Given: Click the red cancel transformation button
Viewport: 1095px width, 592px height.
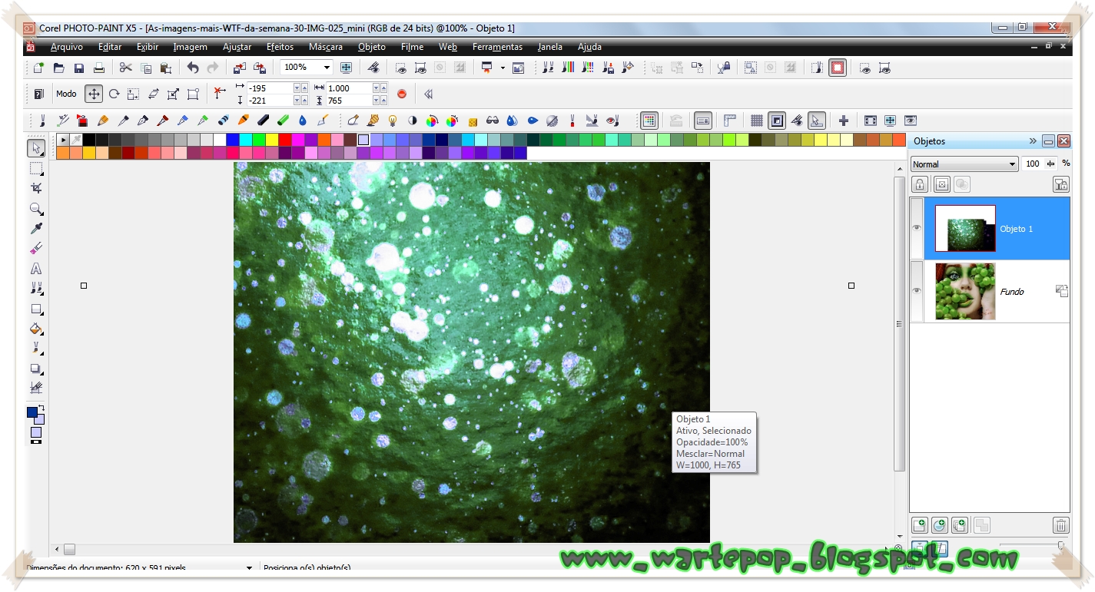Looking at the screenshot, I should [x=401, y=94].
